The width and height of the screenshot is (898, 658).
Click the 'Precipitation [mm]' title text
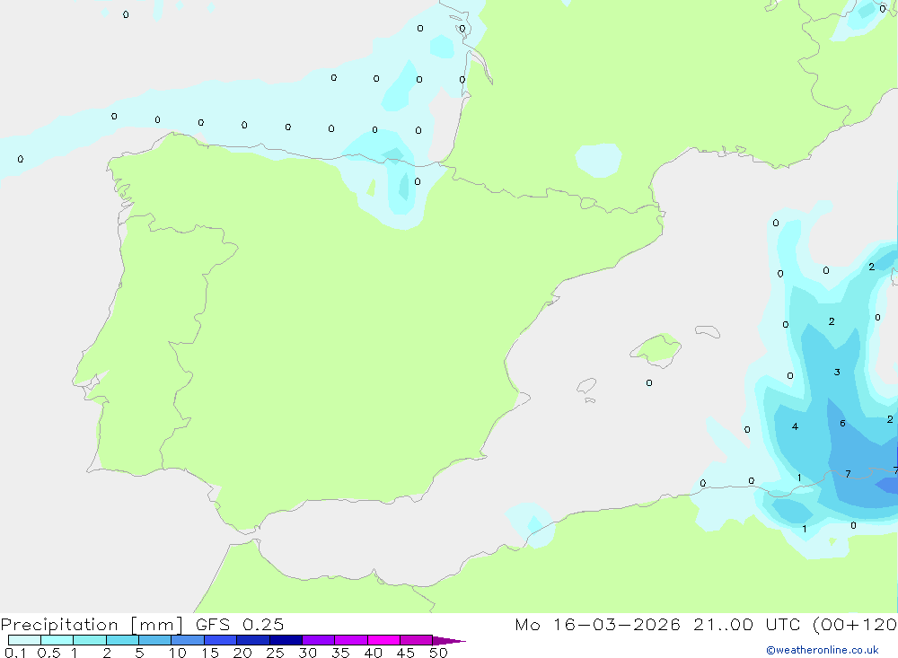[x=92, y=625]
